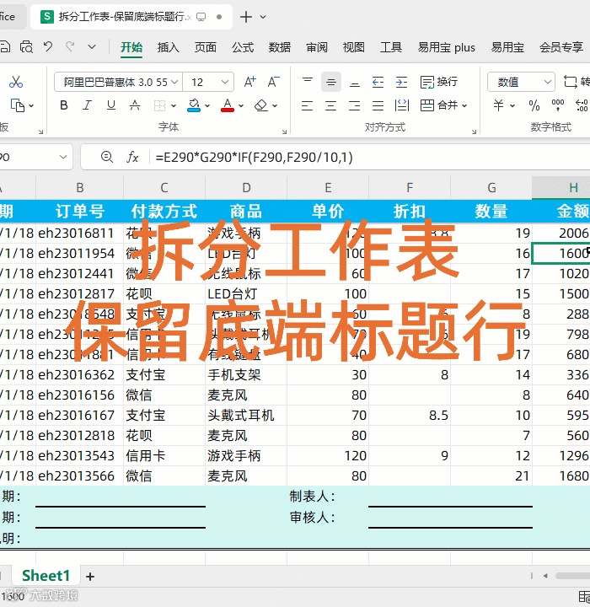Click the percent style icon
Image resolution: width=590 pixels, height=607 pixels.
point(534,105)
